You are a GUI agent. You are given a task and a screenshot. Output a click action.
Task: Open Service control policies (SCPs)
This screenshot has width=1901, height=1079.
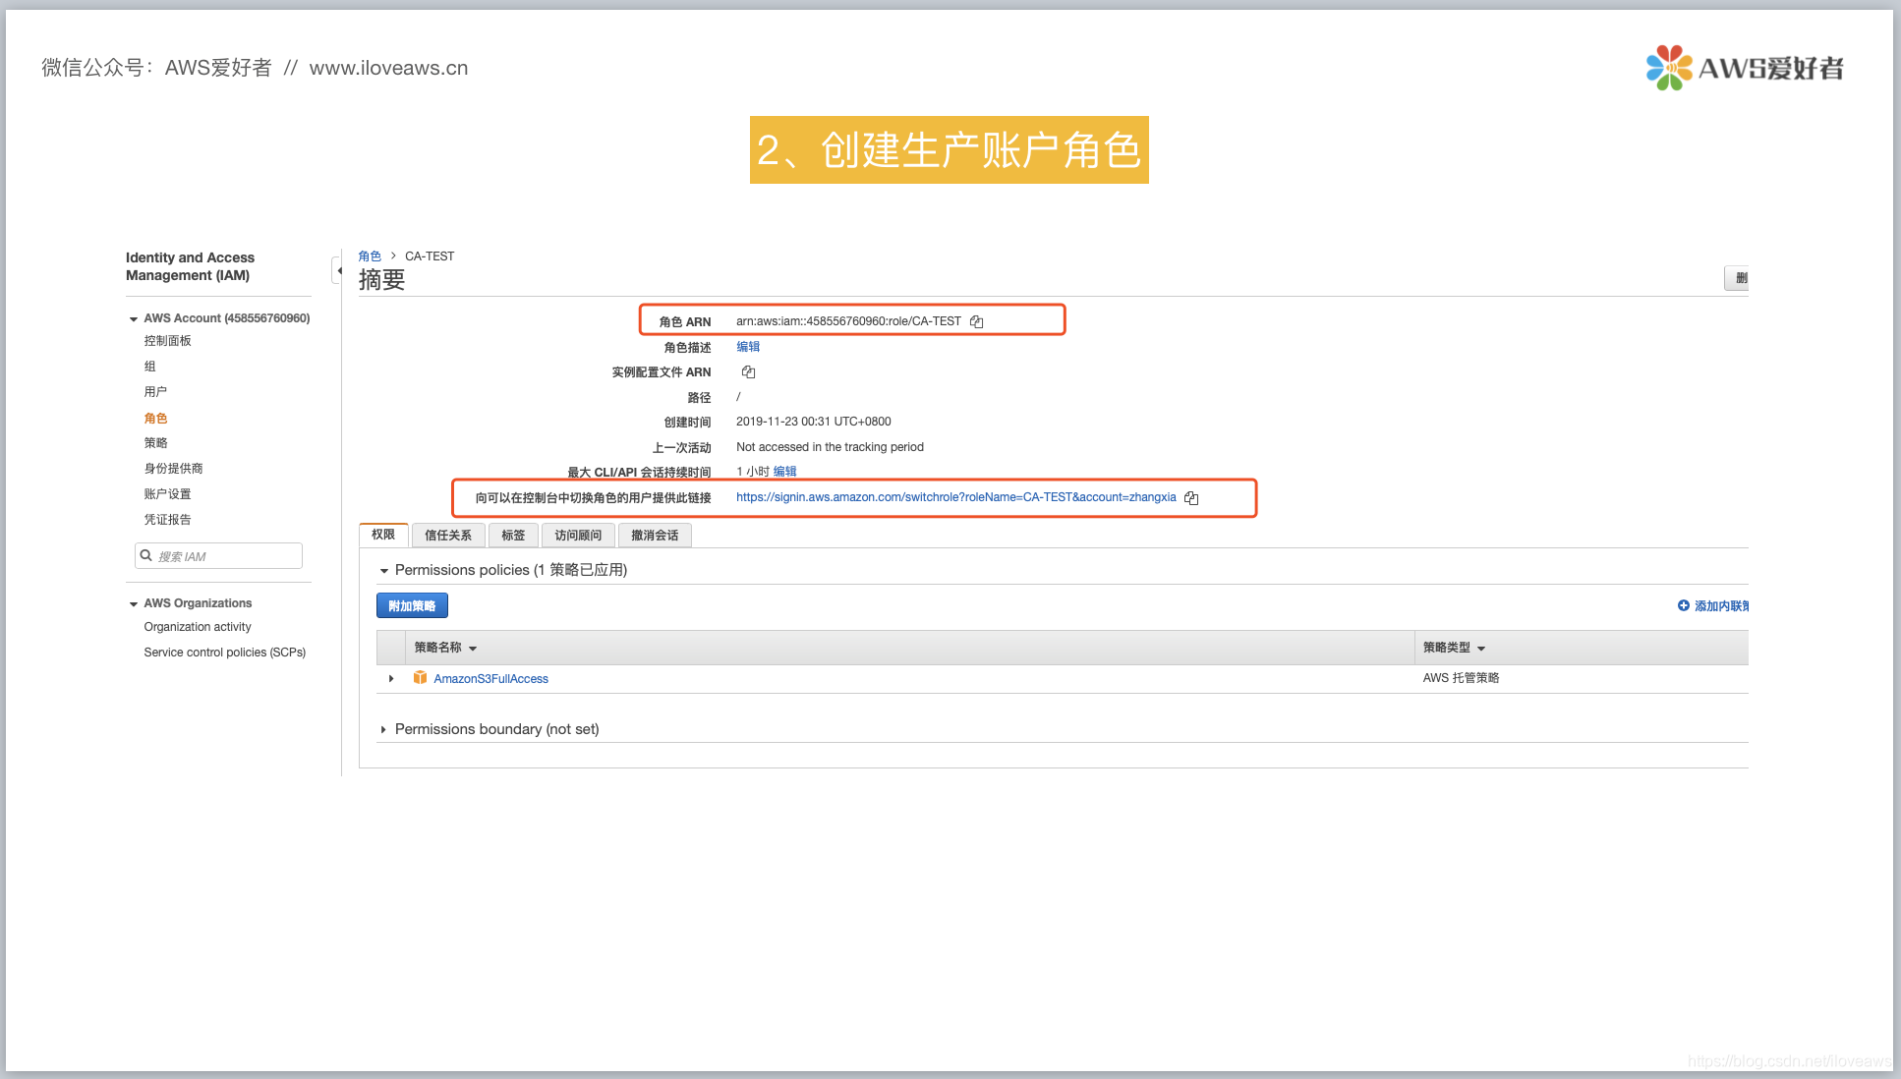coord(225,653)
